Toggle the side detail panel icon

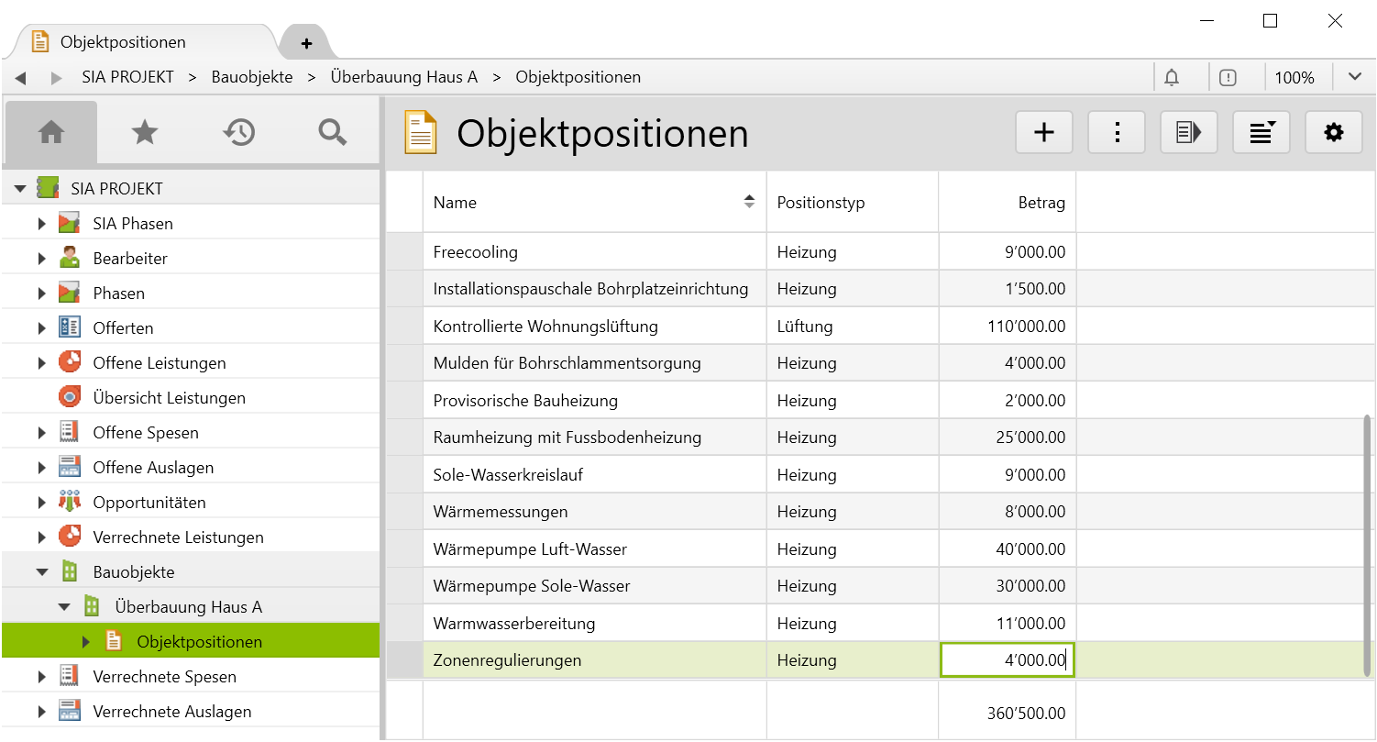click(x=1189, y=133)
